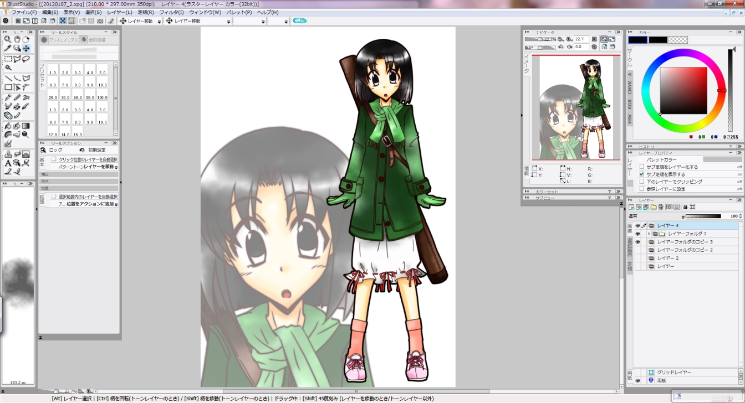Check クリック位置のレイヤーを自動選択 option

coord(54,159)
